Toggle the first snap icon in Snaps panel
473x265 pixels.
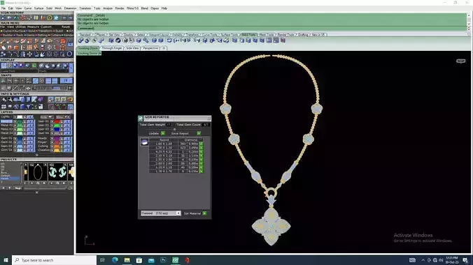(x=3, y=81)
